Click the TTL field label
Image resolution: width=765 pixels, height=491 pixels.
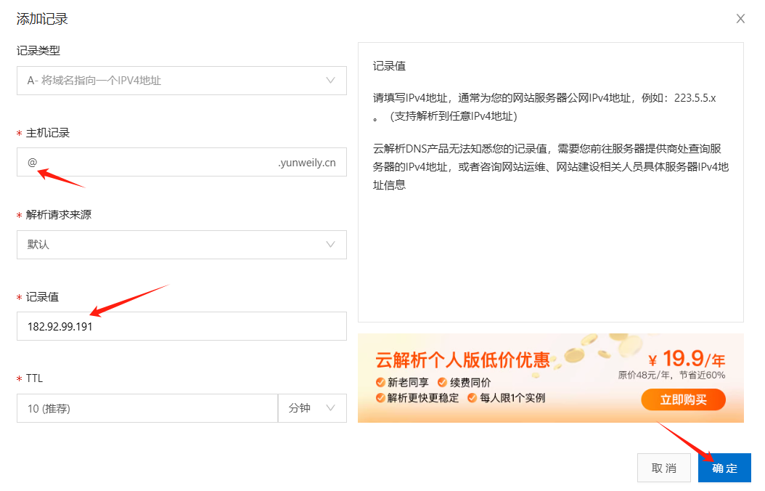click(34, 378)
